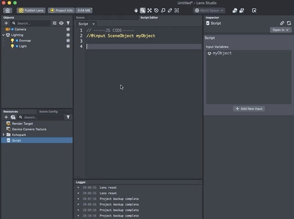
Task: Click the Add New Input button
Action: 249,109
